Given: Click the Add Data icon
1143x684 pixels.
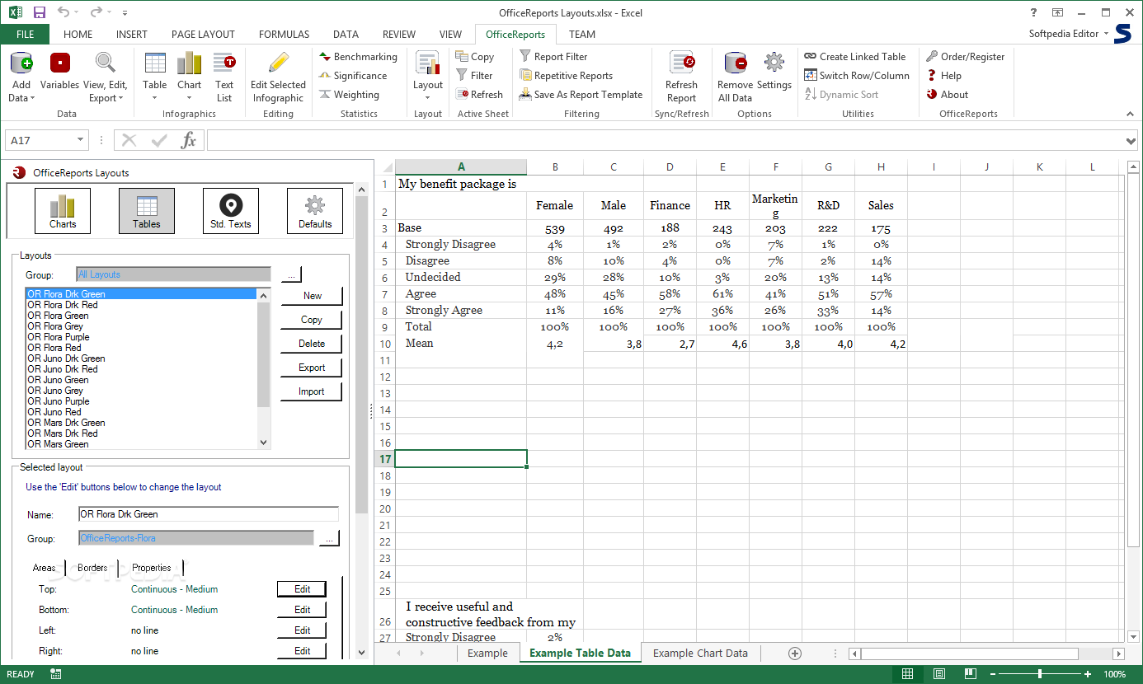Looking at the screenshot, I should (x=21, y=63).
